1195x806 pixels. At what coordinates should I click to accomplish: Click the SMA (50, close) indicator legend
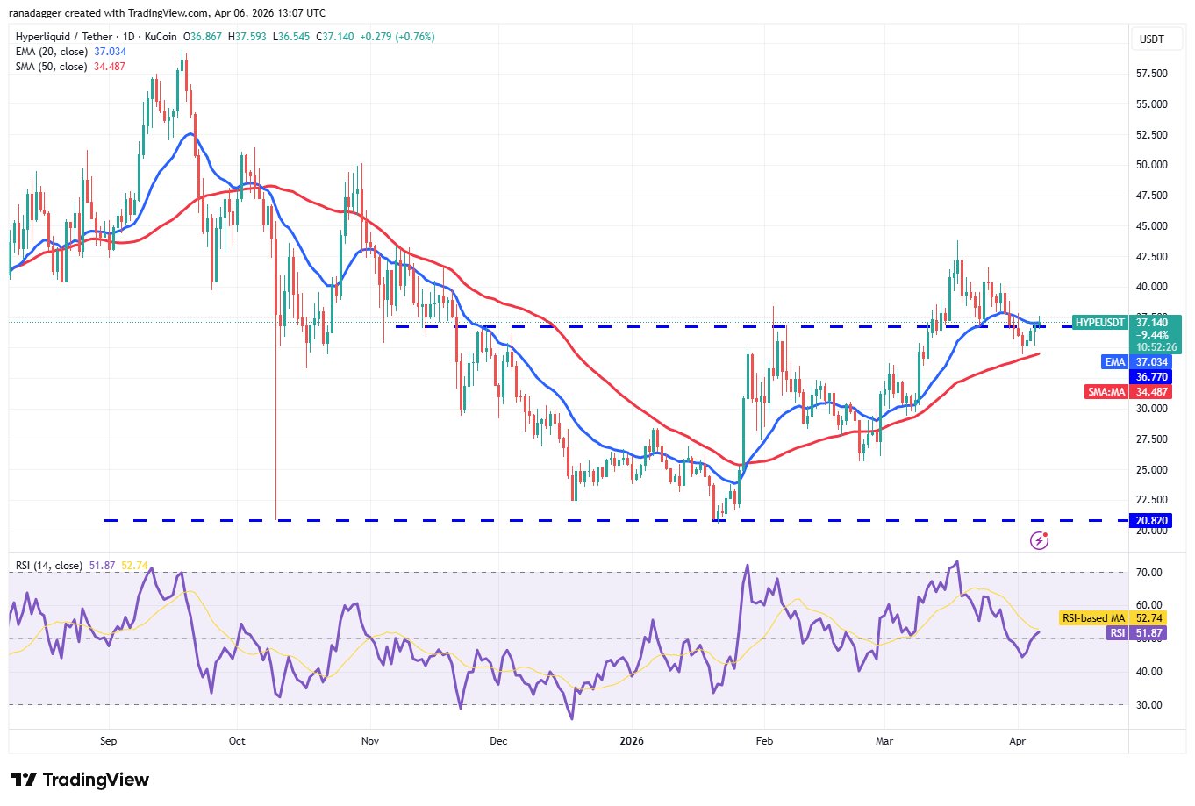(x=51, y=67)
